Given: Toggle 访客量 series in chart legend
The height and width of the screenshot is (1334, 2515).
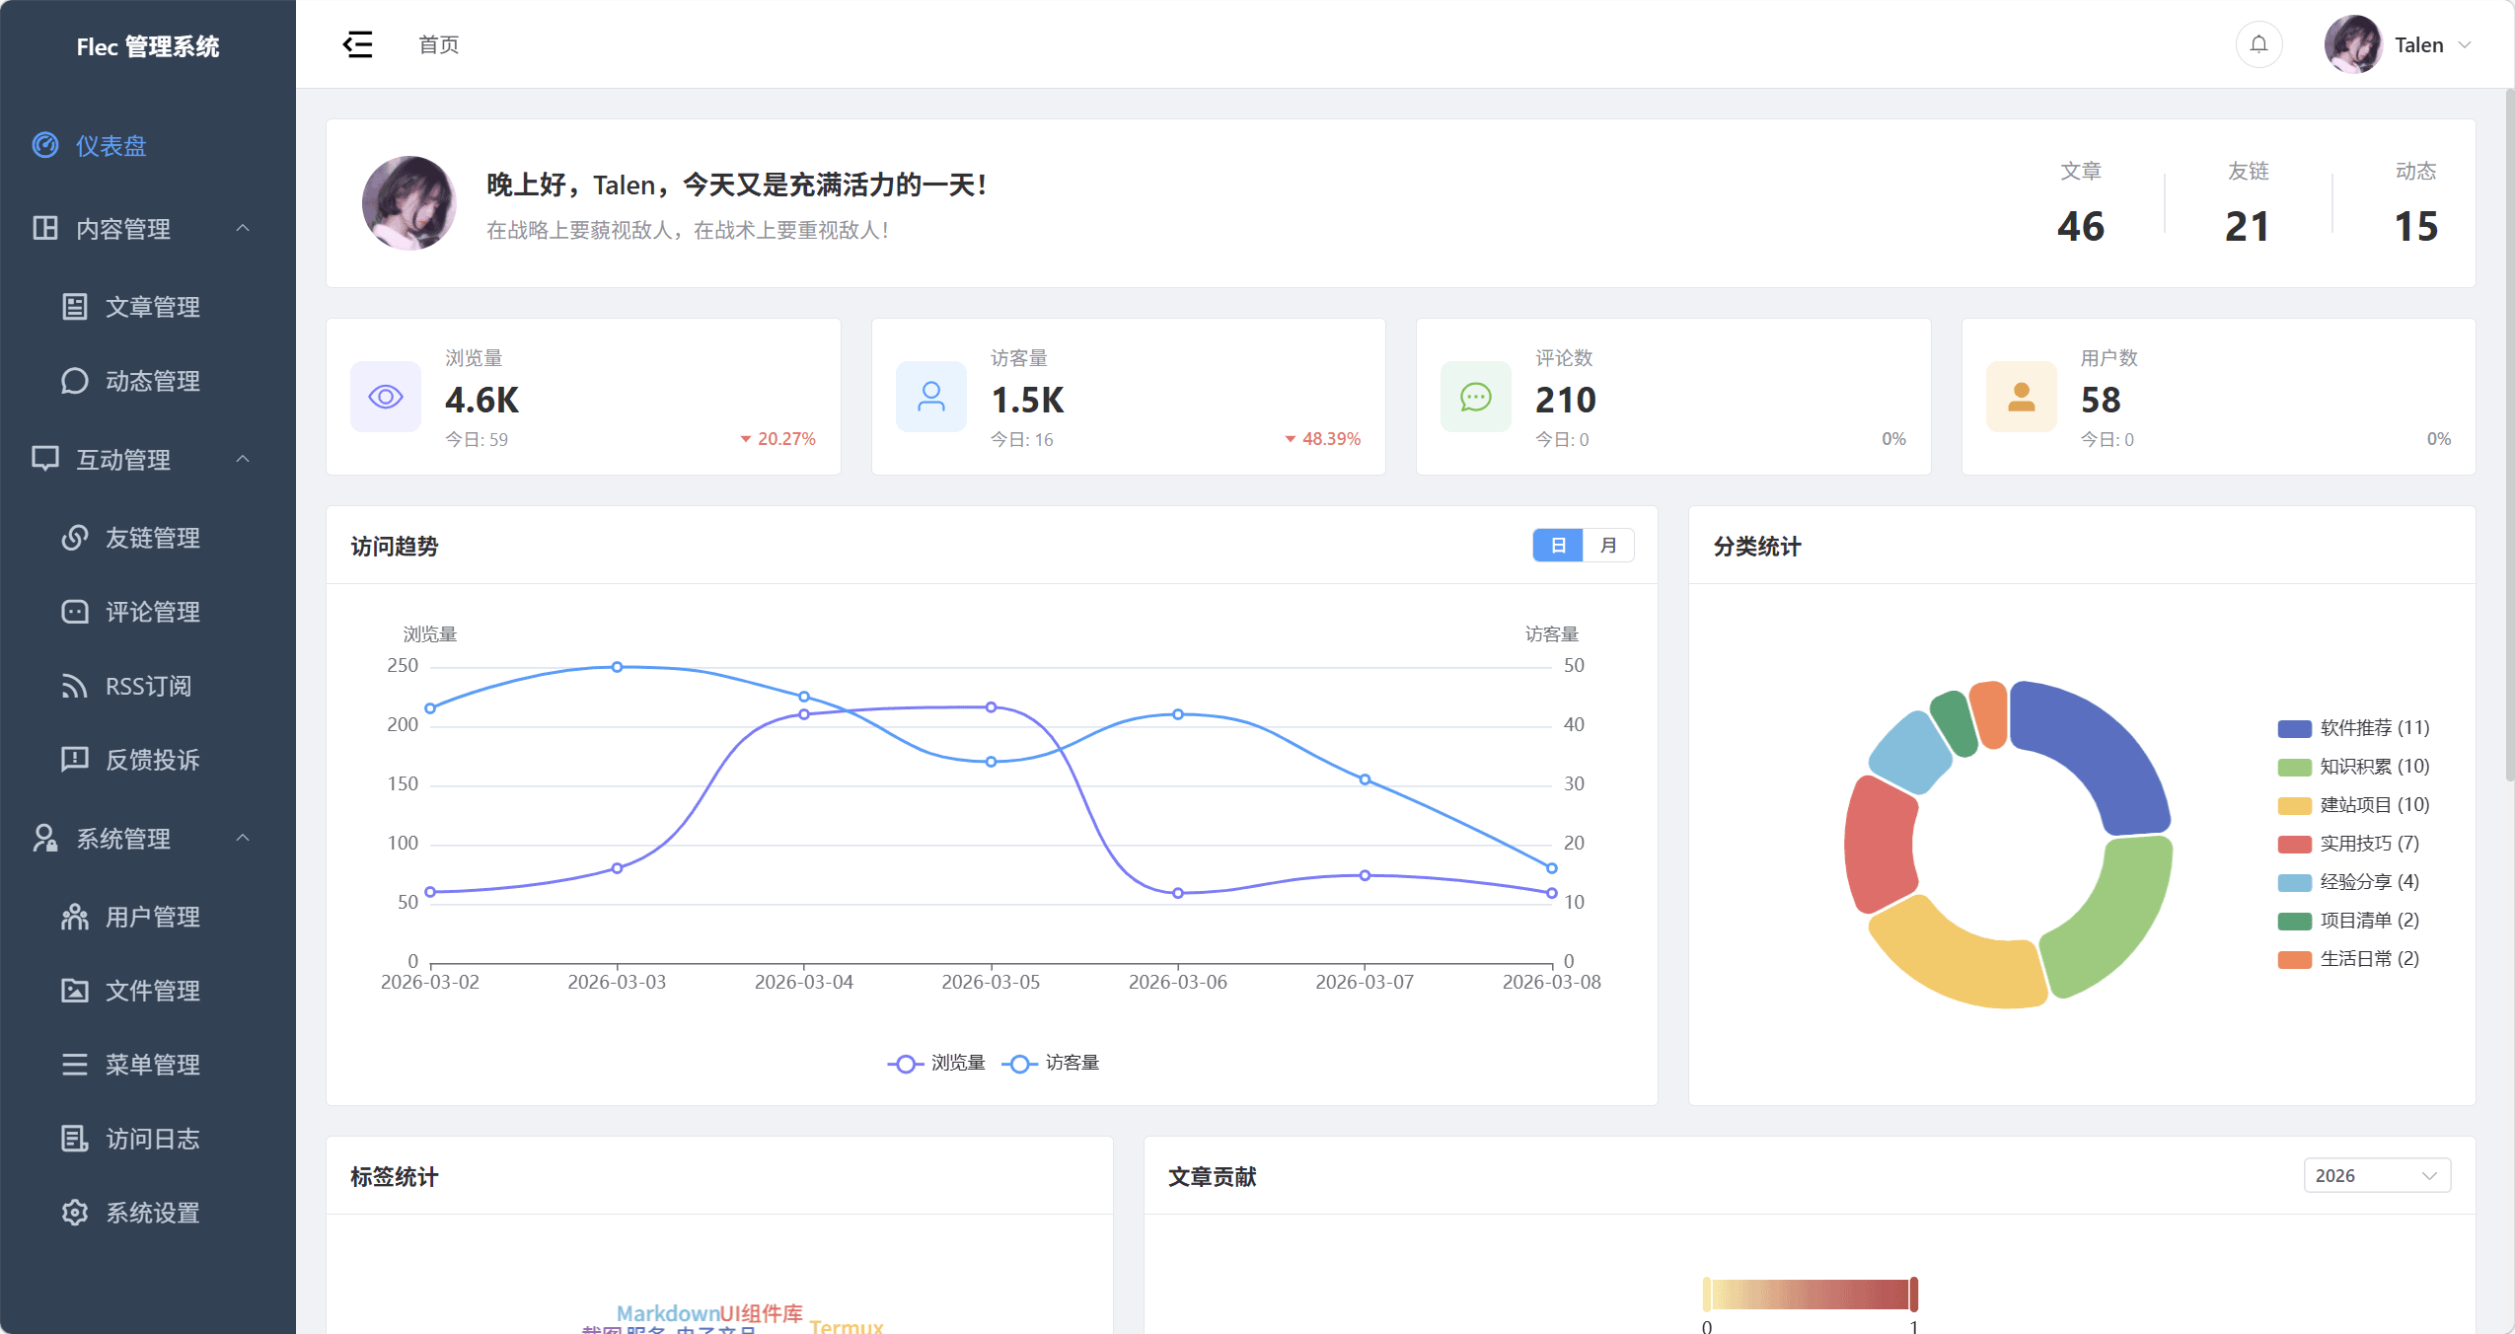Looking at the screenshot, I should coord(1051,1063).
